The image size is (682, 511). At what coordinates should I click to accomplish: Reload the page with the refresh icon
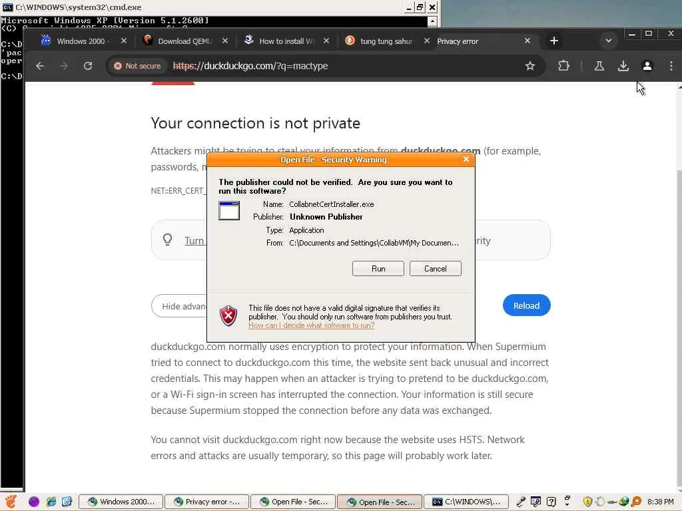88,66
